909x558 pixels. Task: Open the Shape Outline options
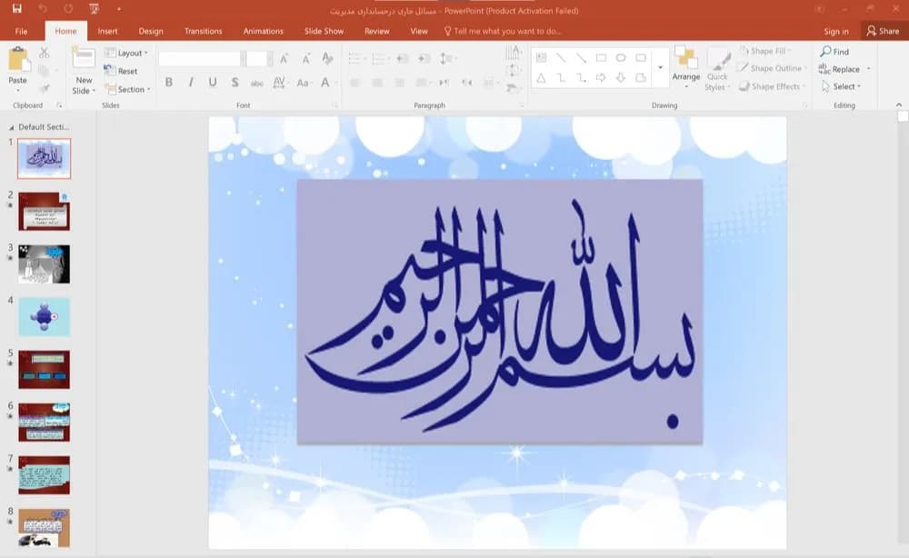pos(772,68)
